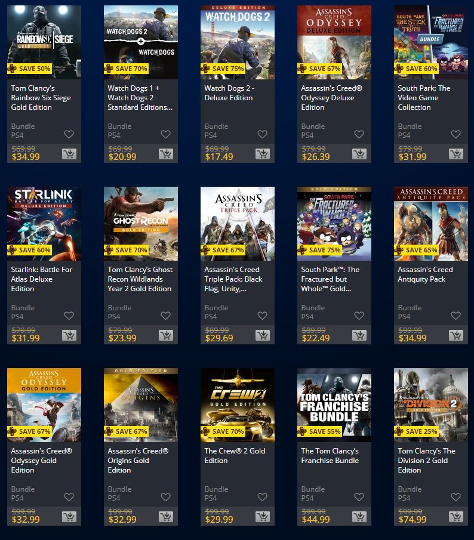Add Starlink Deluxe Edition to cart

[x=69, y=335]
